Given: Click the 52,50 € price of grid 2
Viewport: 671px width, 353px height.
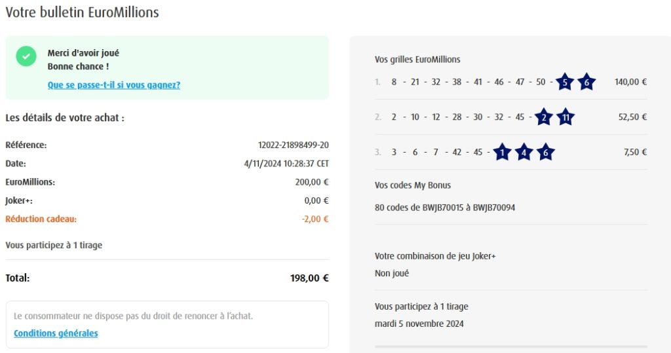Looking at the screenshot, I should click(632, 117).
